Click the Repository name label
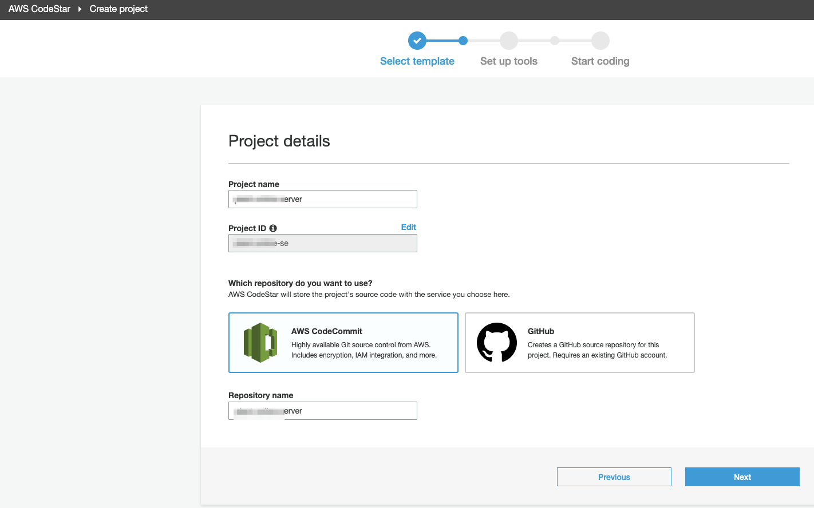Image resolution: width=814 pixels, height=508 pixels. 260,395
